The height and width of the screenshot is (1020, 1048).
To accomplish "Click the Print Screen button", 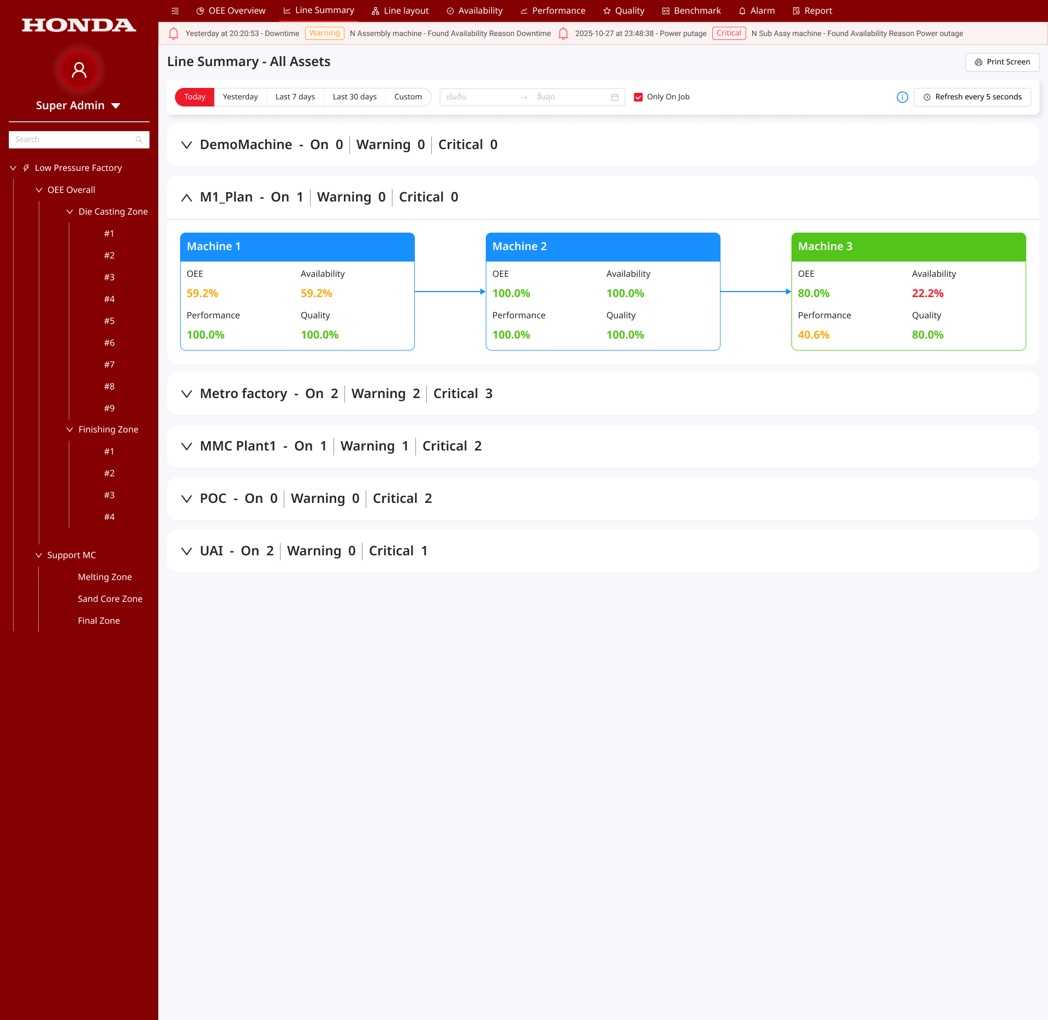I will (x=1002, y=62).
